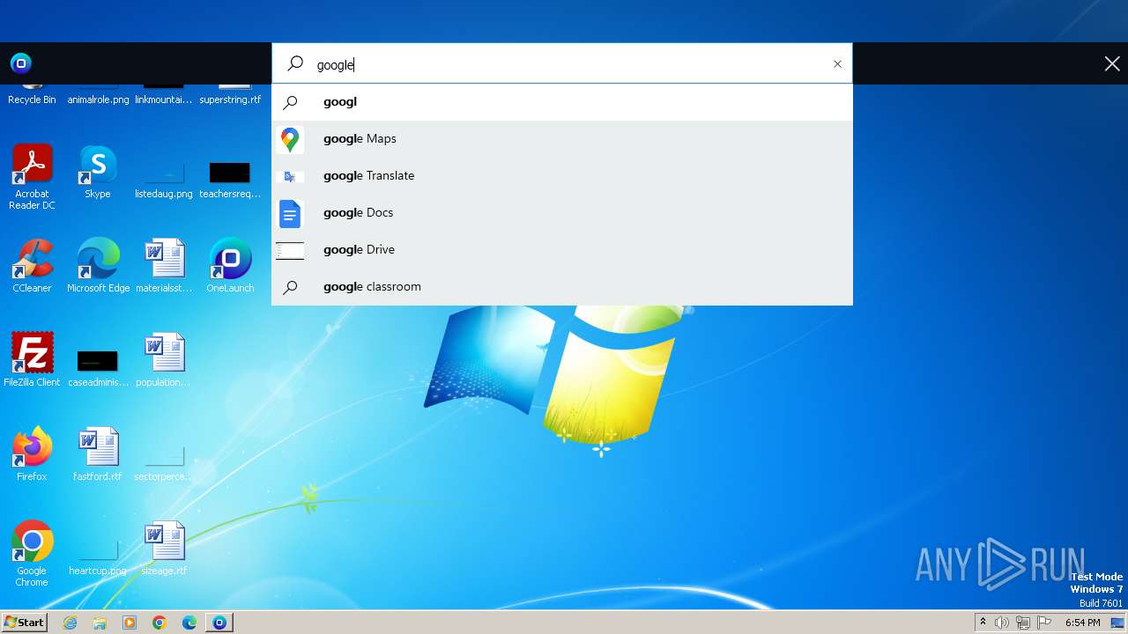This screenshot has height=634, width=1128.
Task: Open the volume control tray icon
Action: coord(1002,623)
